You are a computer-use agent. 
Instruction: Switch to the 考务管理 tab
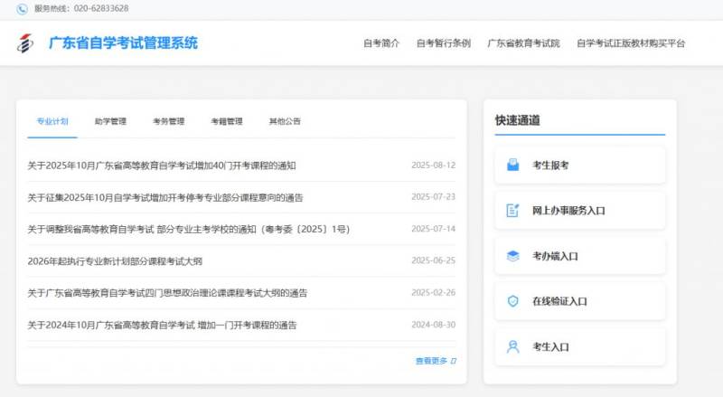(168, 121)
